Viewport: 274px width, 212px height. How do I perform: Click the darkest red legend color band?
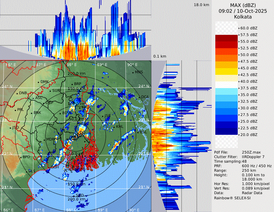click(227, 38)
